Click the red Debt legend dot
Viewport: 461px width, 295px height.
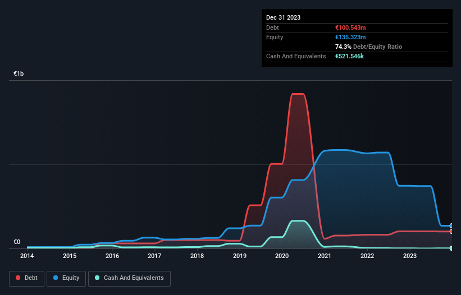pyautogui.click(x=18, y=278)
